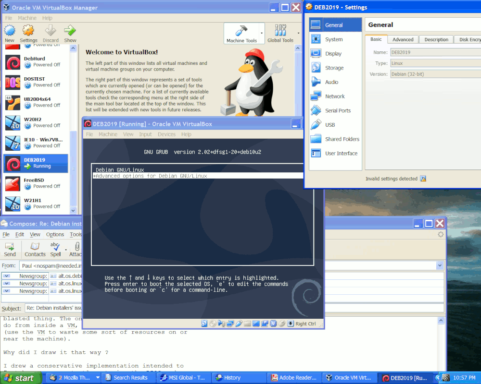
Task: Open Machine Tools in the Manager toolbar
Action: (241, 34)
